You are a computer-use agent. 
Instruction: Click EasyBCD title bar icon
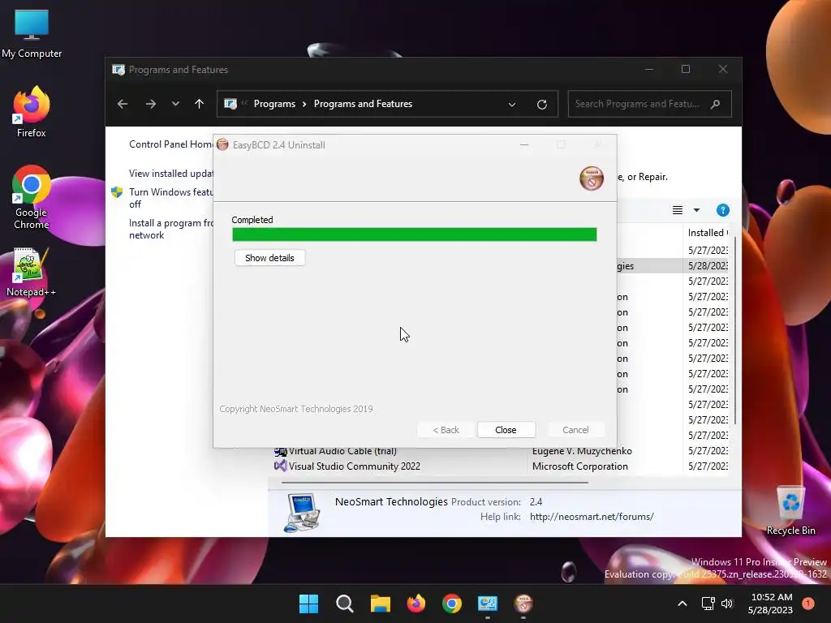[x=222, y=144]
